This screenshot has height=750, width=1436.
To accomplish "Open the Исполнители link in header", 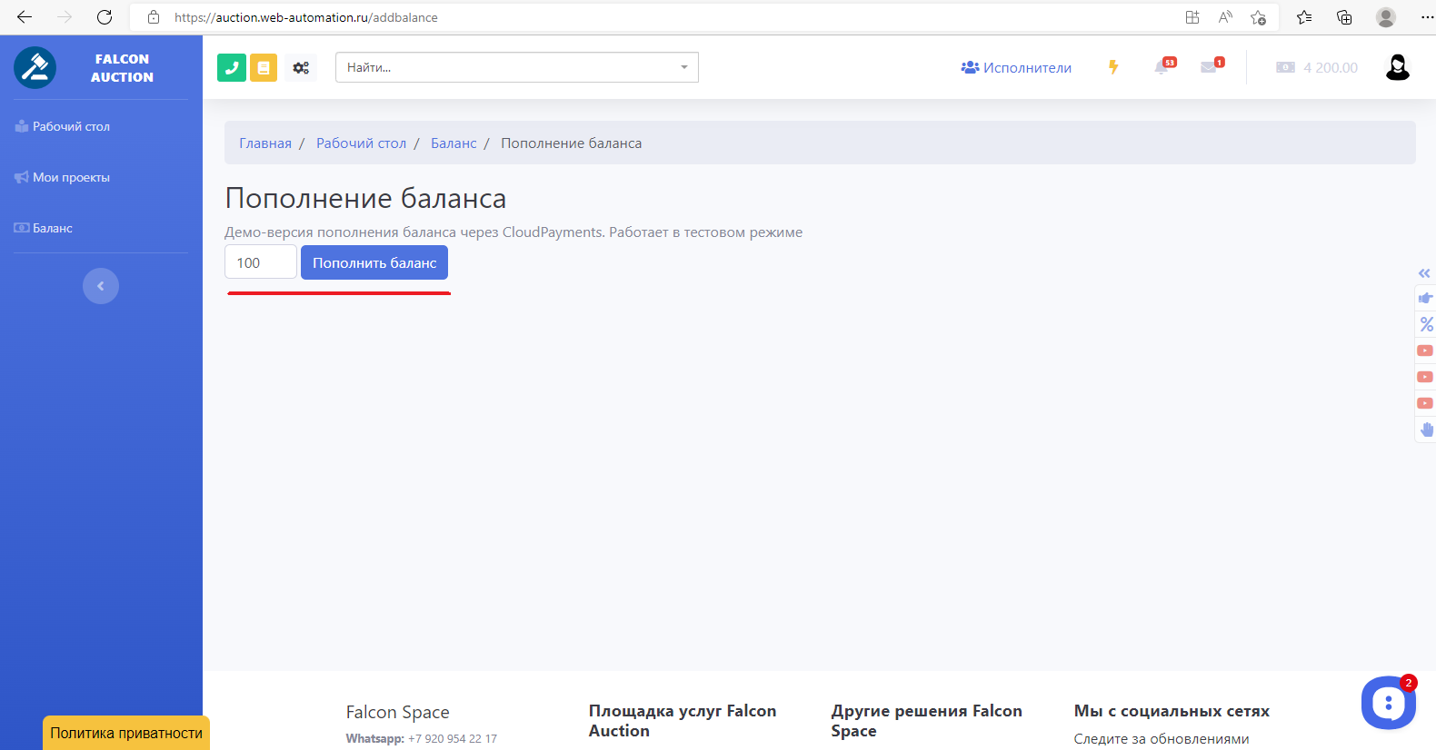I will pyautogui.click(x=1016, y=68).
